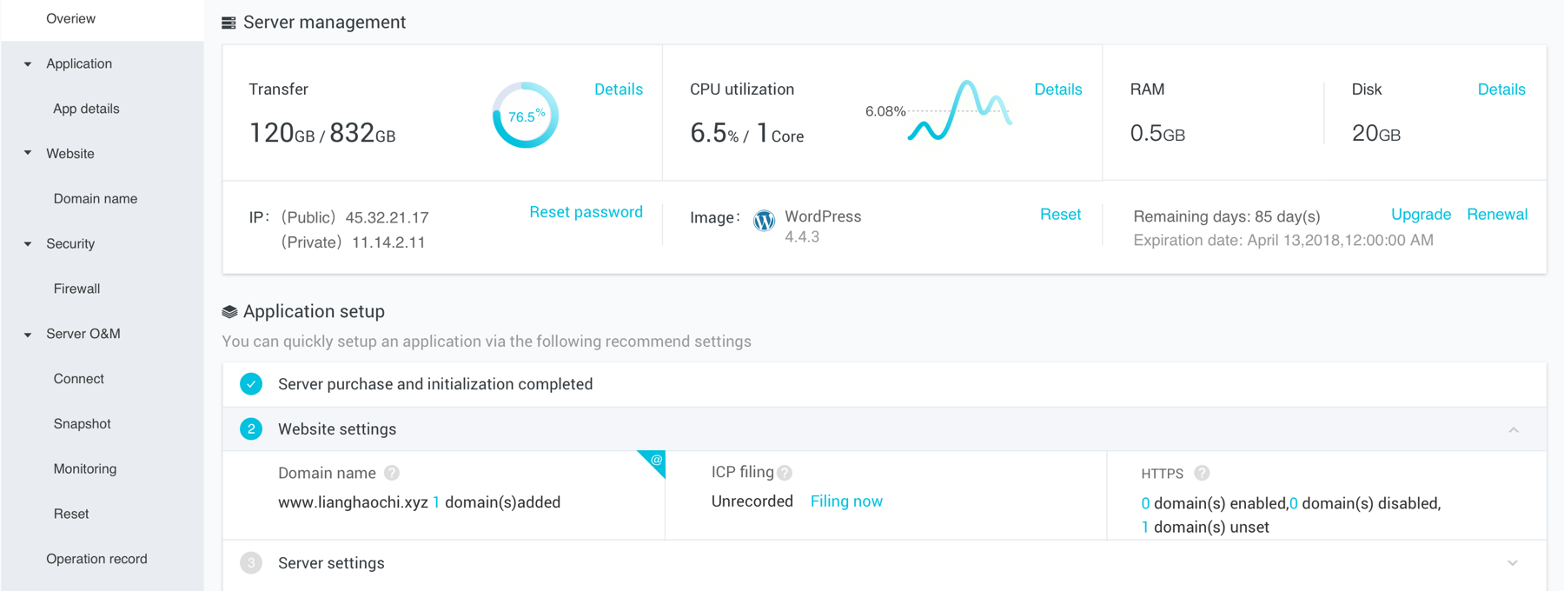Click the Domain name help question icon

[x=392, y=473]
